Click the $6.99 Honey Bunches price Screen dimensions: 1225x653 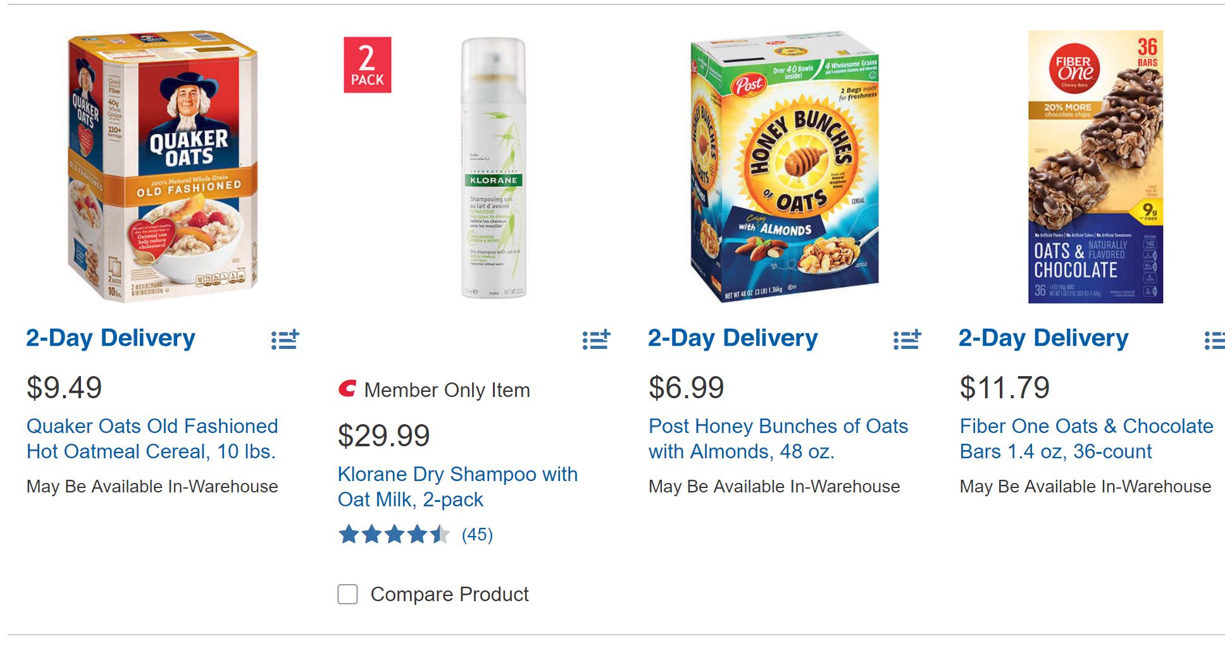point(686,388)
